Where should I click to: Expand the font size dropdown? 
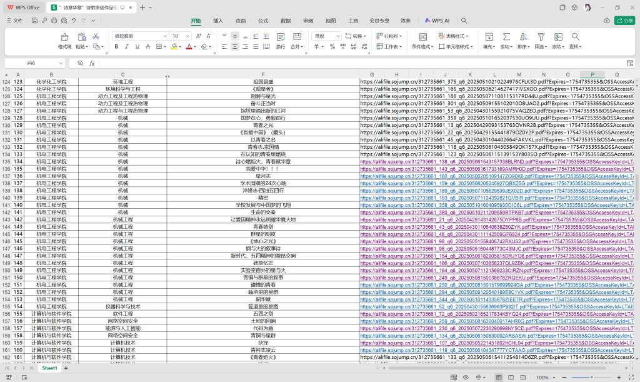(188, 36)
